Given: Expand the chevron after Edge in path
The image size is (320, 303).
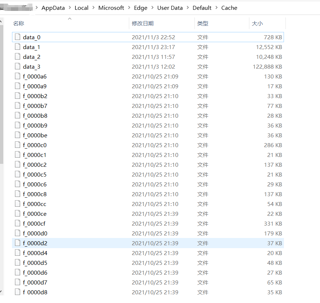Looking at the screenshot, I should pyautogui.click(x=152, y=8).
